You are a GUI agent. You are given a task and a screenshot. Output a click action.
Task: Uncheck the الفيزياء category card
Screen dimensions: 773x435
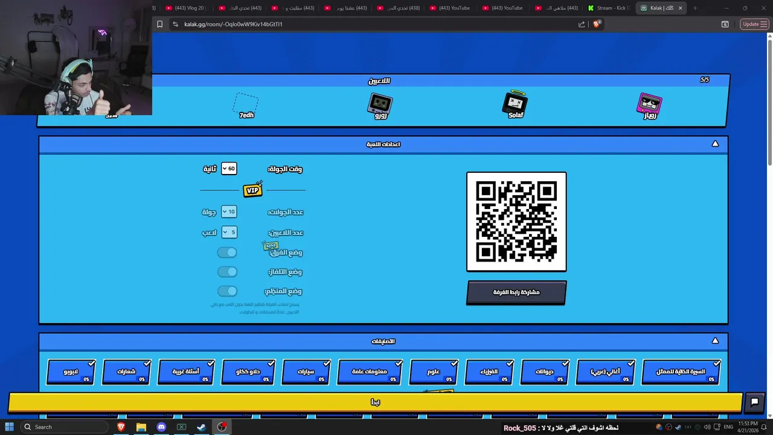click(x=489, y=372)
